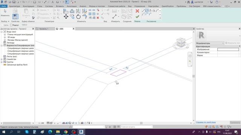Select Trim/Extend to Corner tool

(x=84, y=16)
